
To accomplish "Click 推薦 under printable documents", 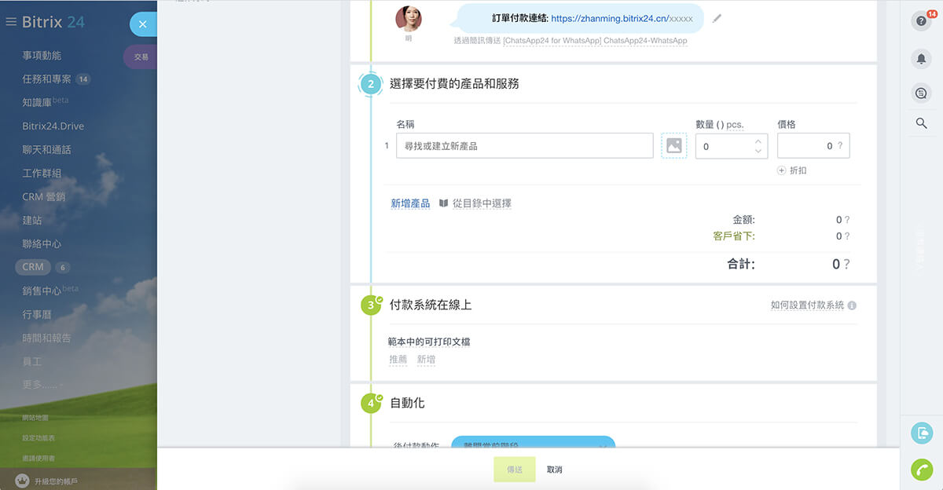I will pyautogui.click(x=398, y=360).
